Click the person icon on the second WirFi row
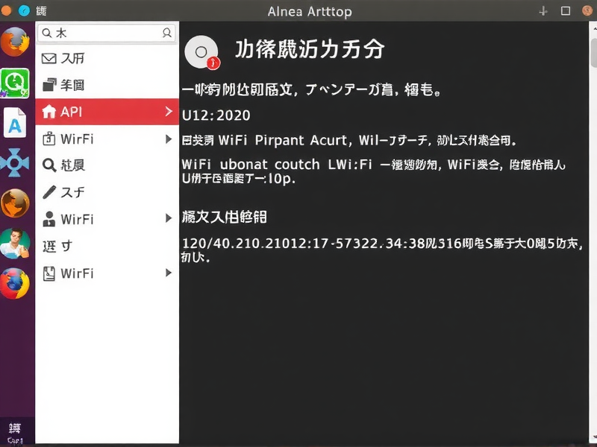Image resolution: width=597 pixels, height=447 pixels. coord(49,219)
